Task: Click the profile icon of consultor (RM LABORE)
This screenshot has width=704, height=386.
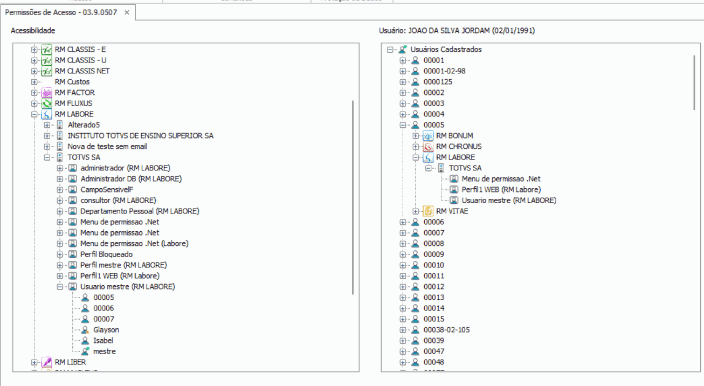Action: pyautogui.click(x=72, y=201)
